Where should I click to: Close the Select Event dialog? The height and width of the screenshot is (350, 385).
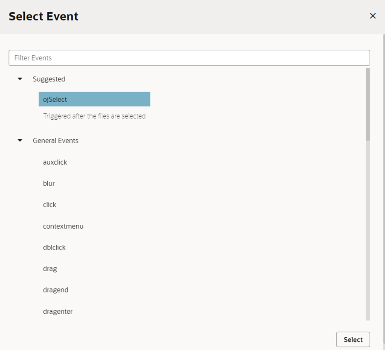click(373, 16)
